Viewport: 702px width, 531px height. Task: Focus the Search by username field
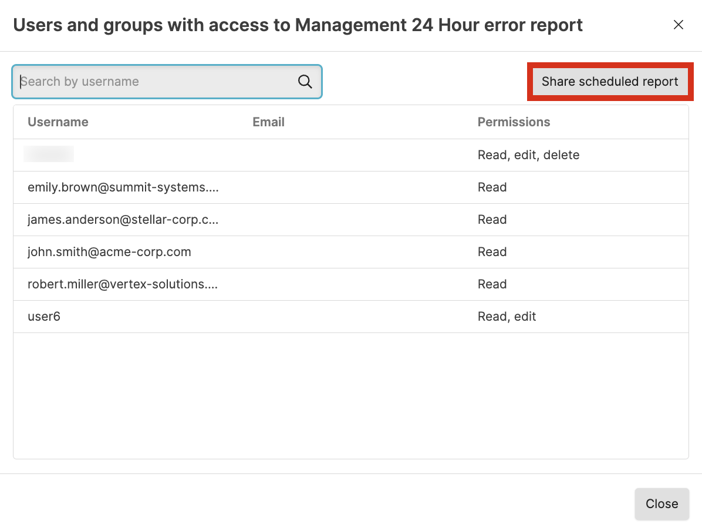click(156, 82)
